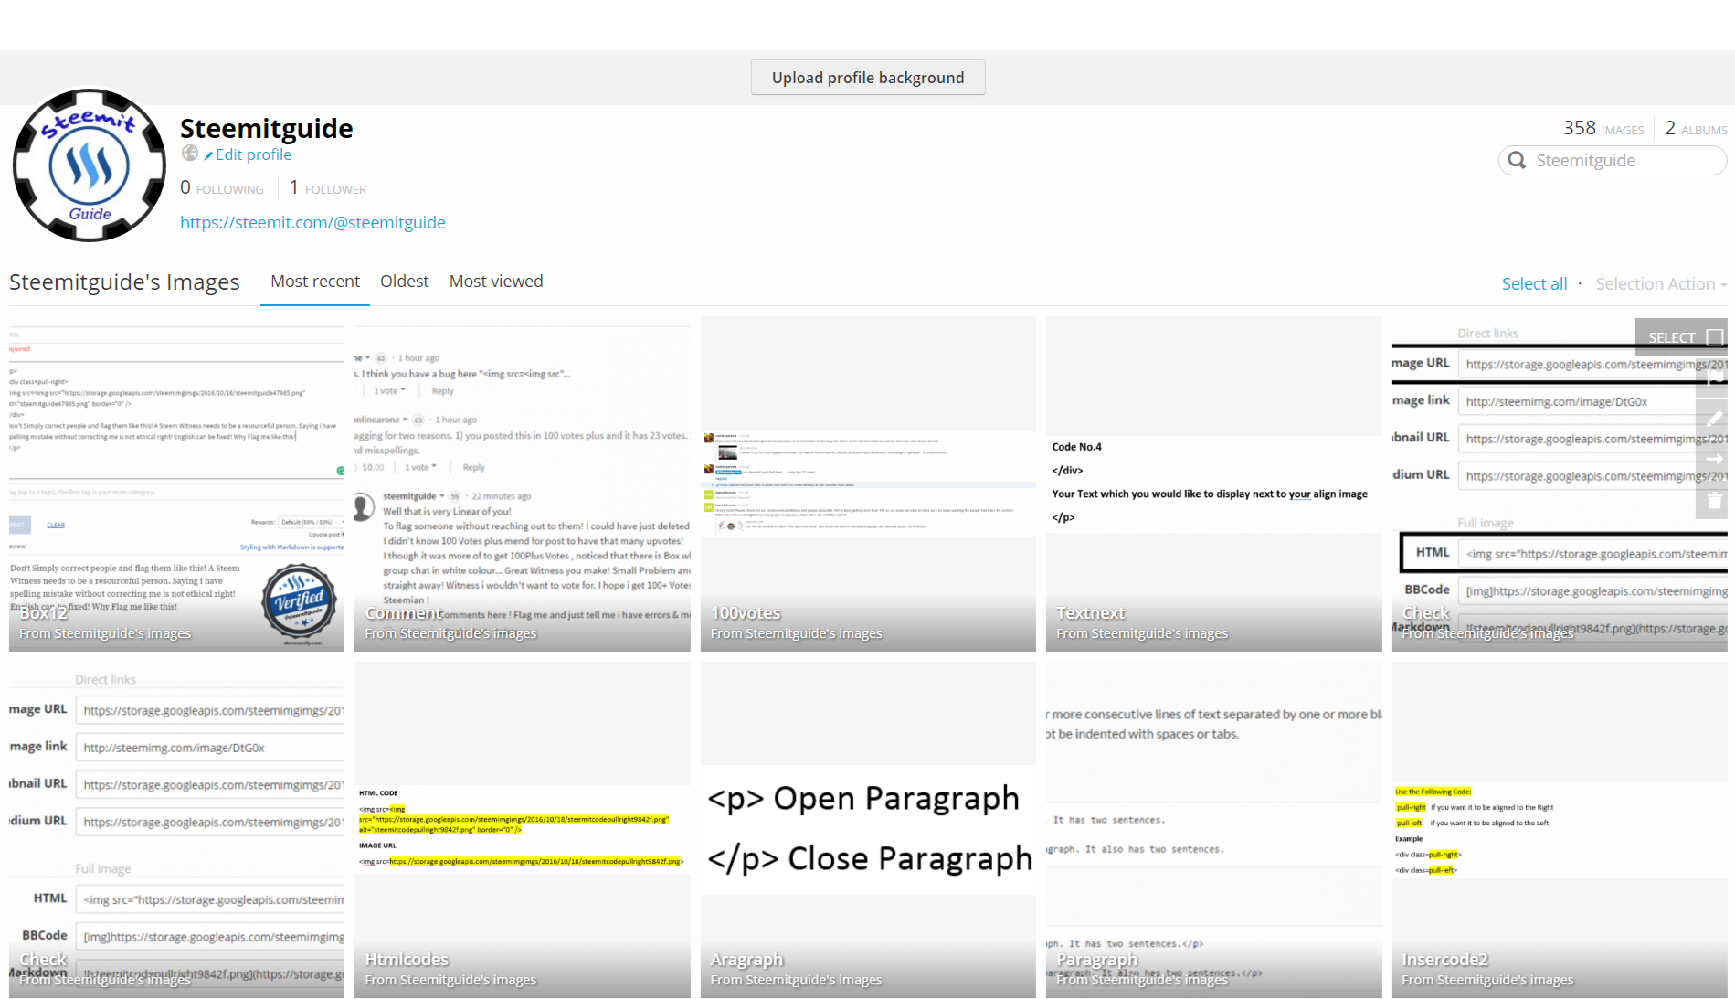Image resolution: width=1735 pixels, height=999 pixels.
Task: View the 0 Following list
Action: click(222, 187)
